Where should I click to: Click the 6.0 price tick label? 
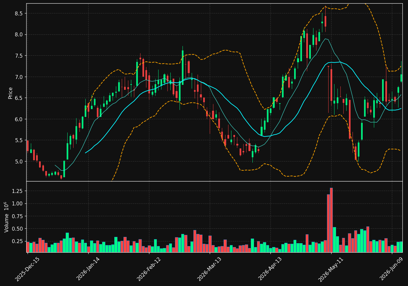[19, 119]
